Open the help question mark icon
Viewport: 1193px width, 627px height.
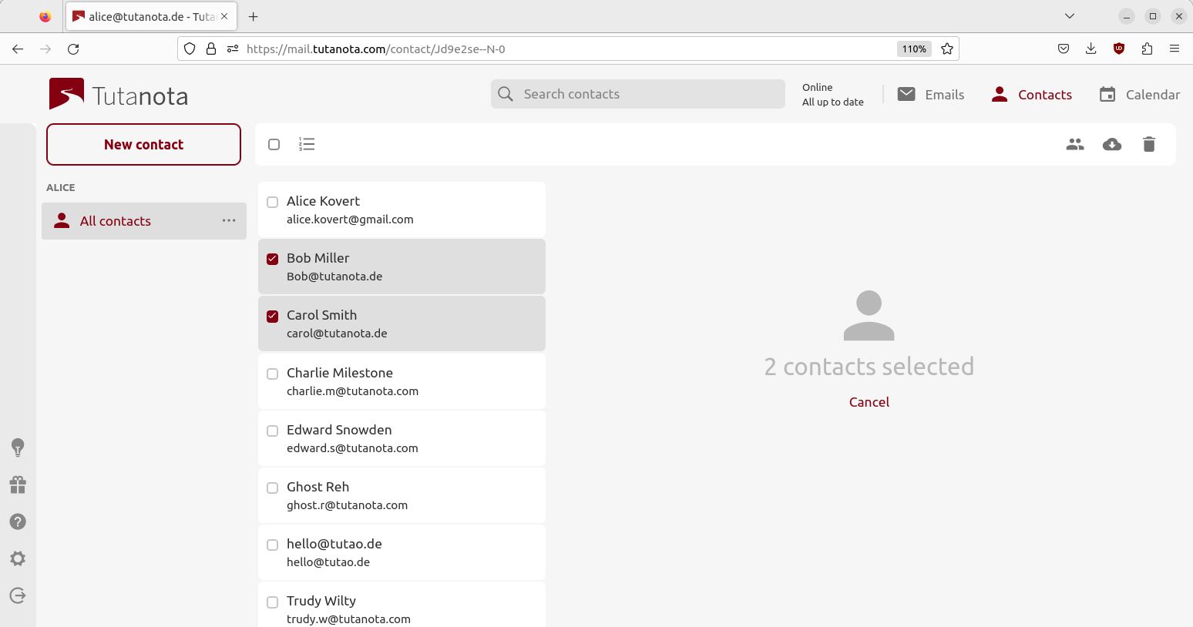(x=18, y=521)
